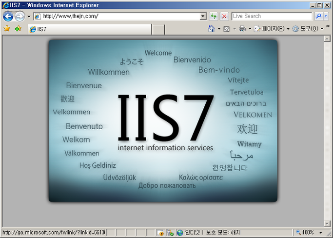This screenshot has height=238, width=333.
Task: Click the Forward navigation arrow
Action: click(x=20, y=16)
